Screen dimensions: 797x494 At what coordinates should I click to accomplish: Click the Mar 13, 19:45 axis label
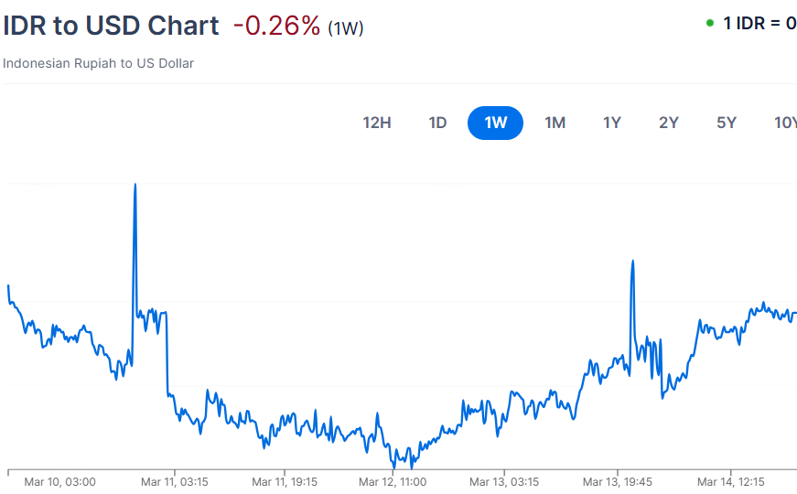617,481
